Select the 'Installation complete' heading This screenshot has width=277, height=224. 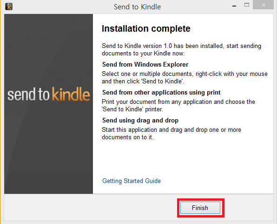click(146, 28)
